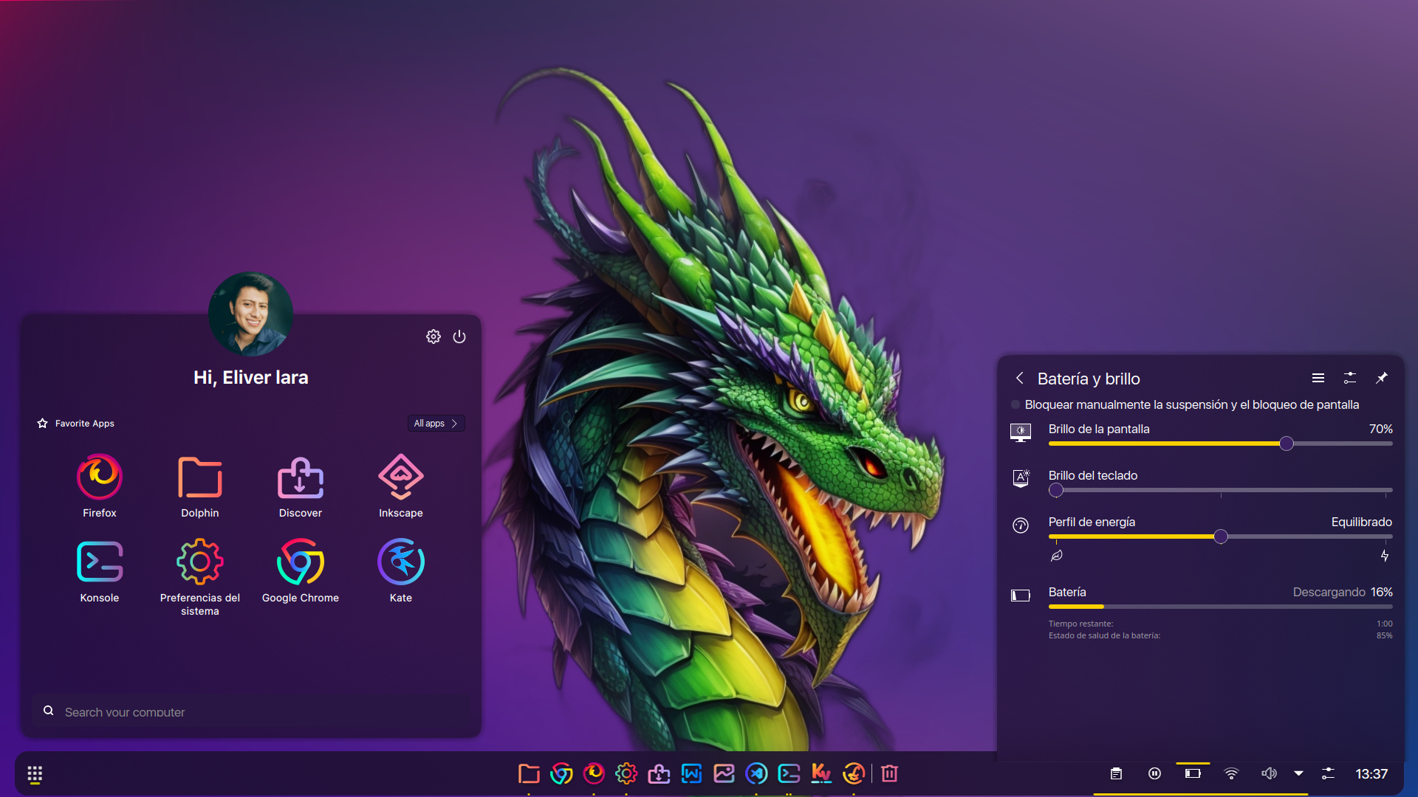Open the orange cleaner app icon in the dock
The height and width of the screenshot is (797, 1418).
854,773
